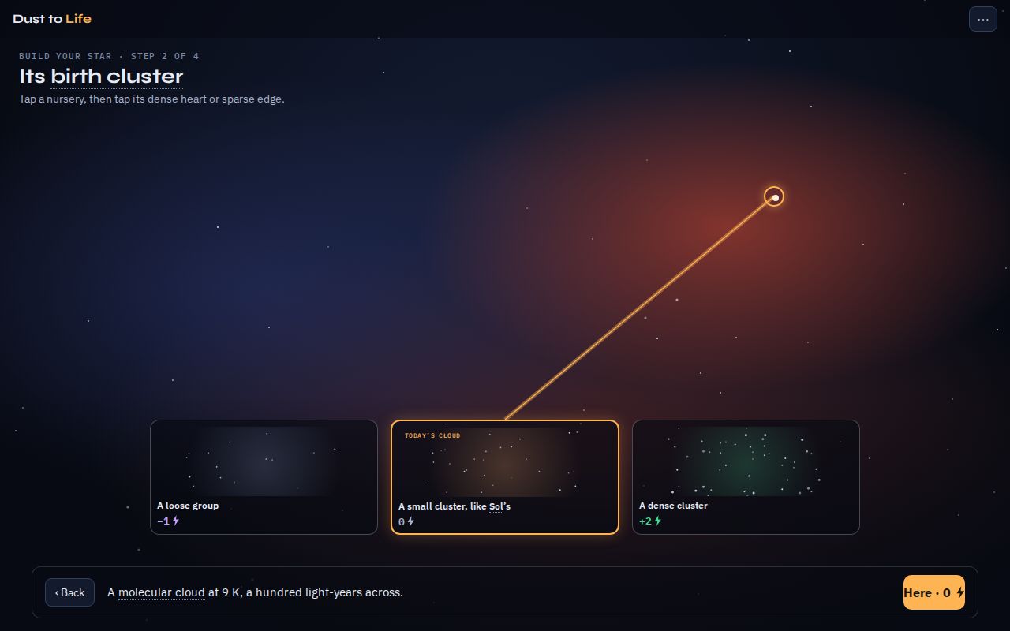Click the glowing nursery marker ring

774,196
